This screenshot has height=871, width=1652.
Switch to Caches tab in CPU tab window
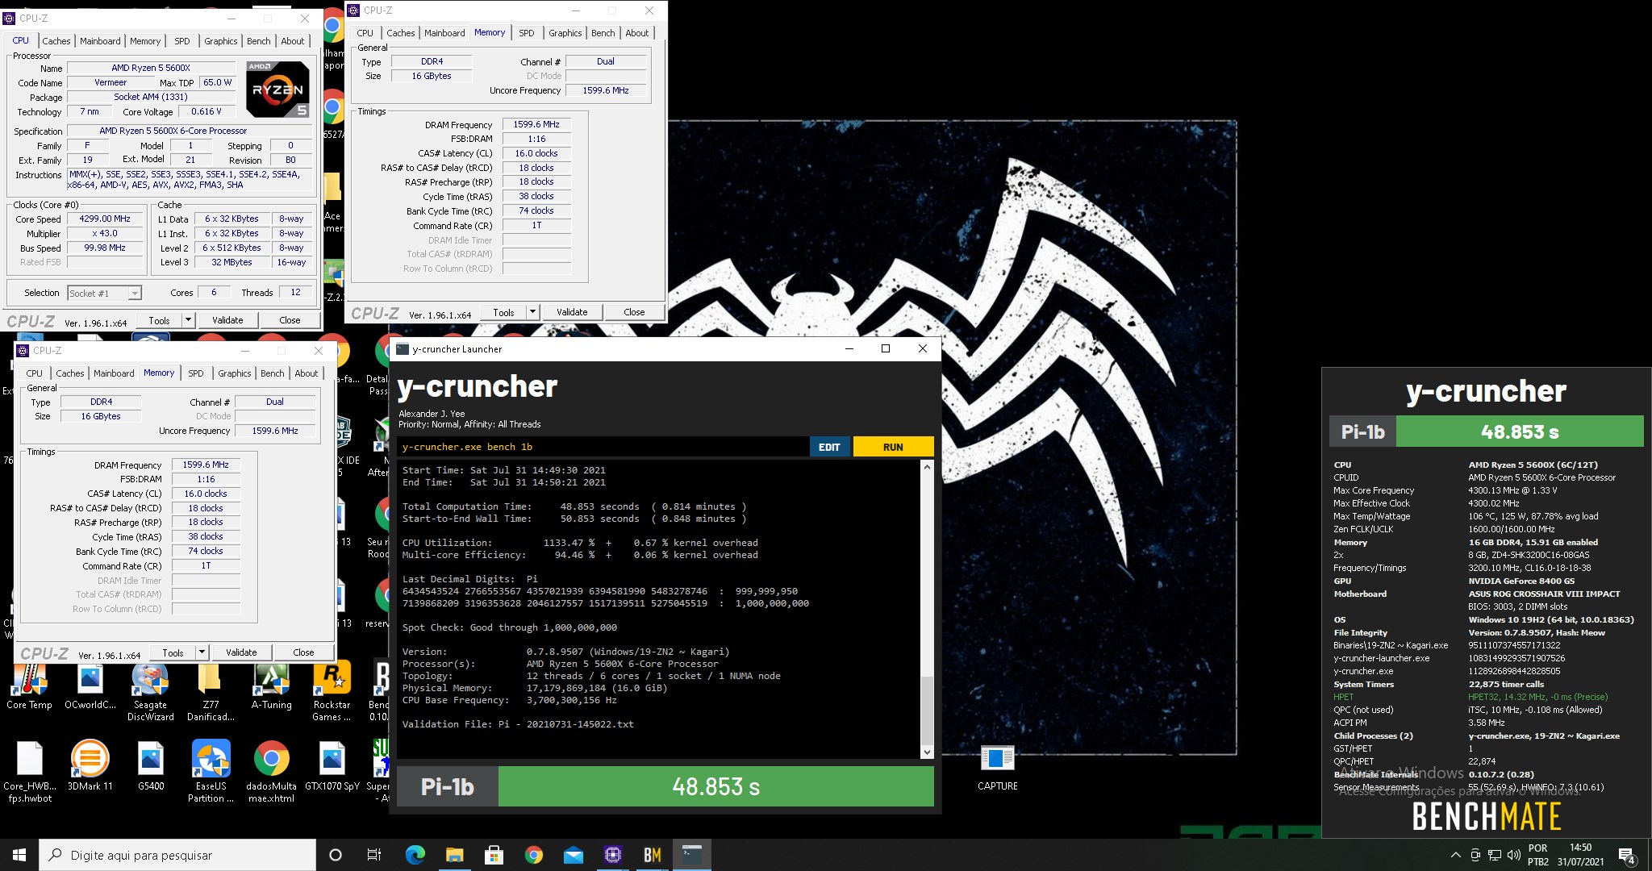click(x=56, y=41)
